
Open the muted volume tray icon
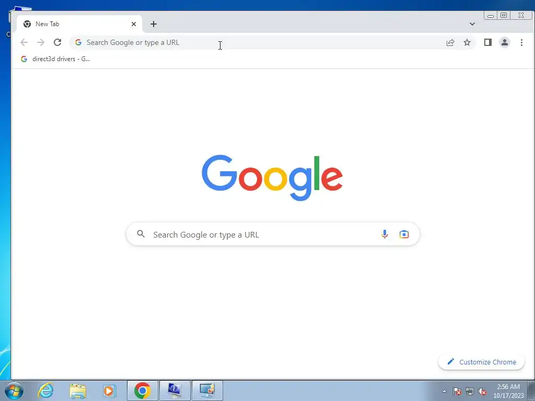(x=482, y=391)
